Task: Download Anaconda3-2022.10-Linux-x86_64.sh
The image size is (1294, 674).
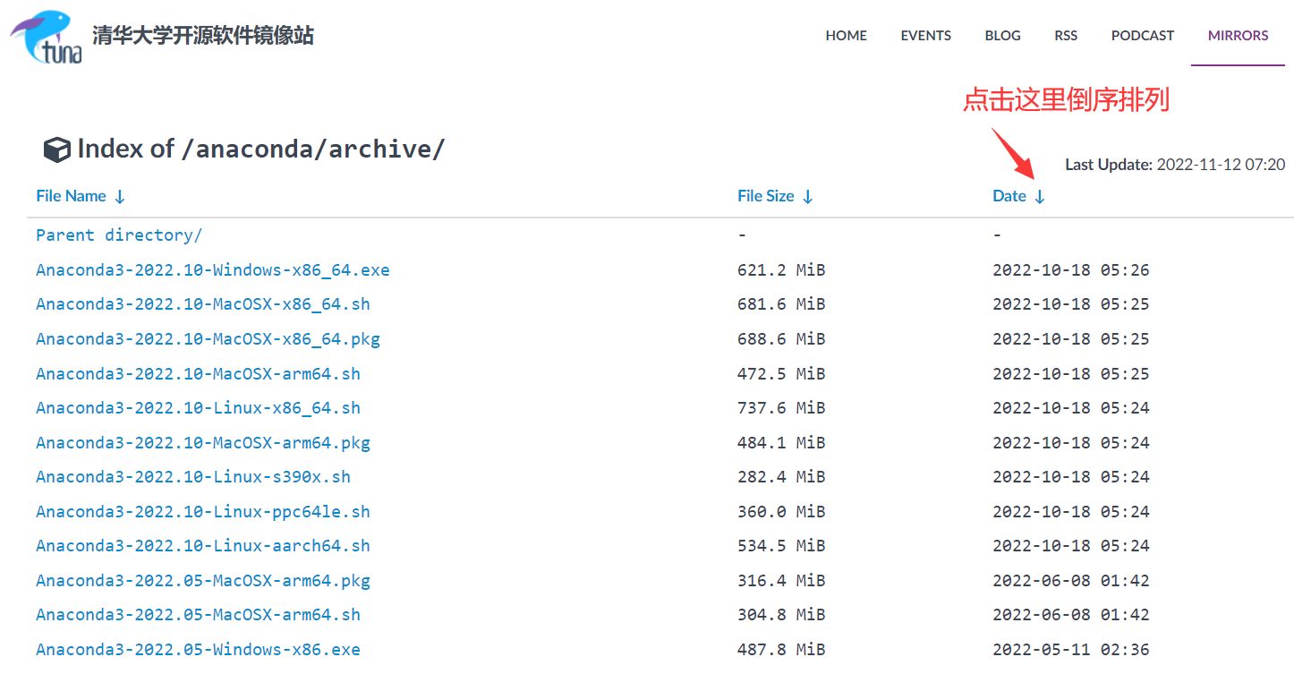Action: click(x=198, y=408)
